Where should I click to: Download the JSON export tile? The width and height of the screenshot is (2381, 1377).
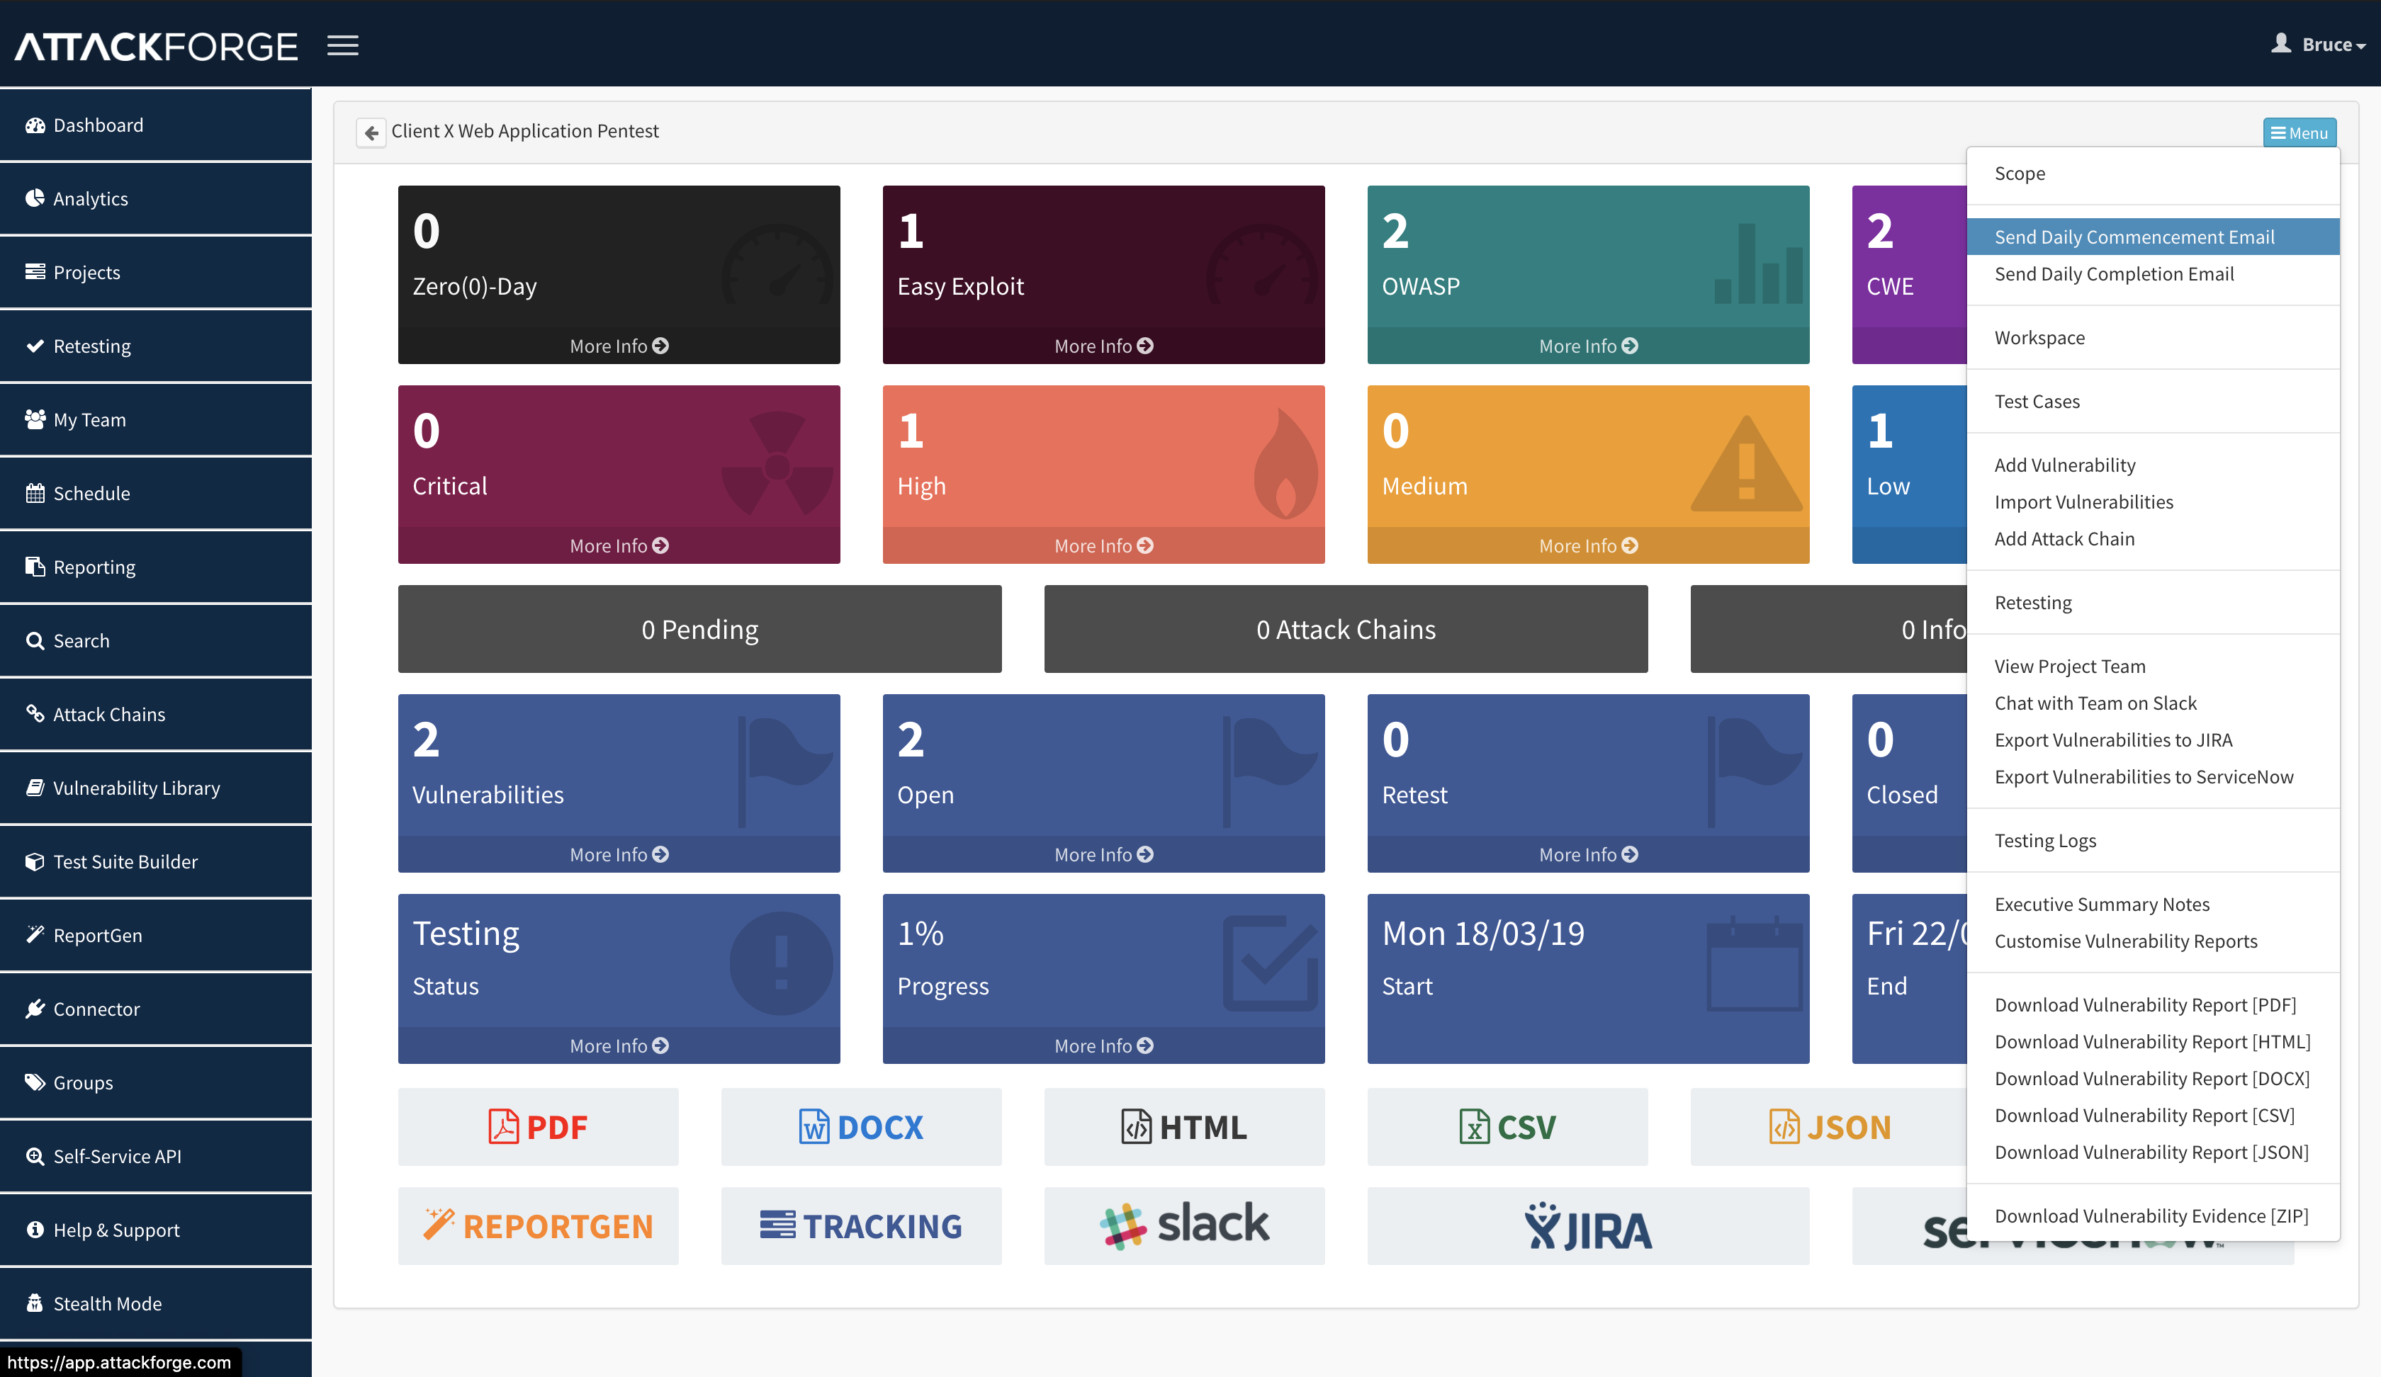coord(1829,1127)
